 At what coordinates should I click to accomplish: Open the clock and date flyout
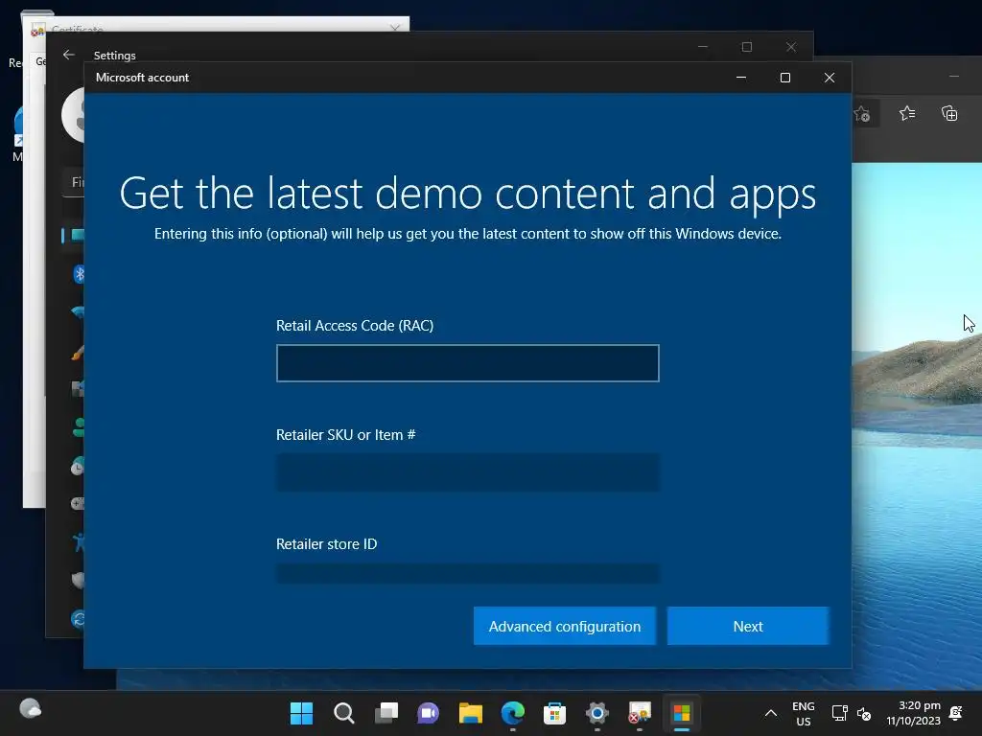pyautogui.click(x=913, y=713)
